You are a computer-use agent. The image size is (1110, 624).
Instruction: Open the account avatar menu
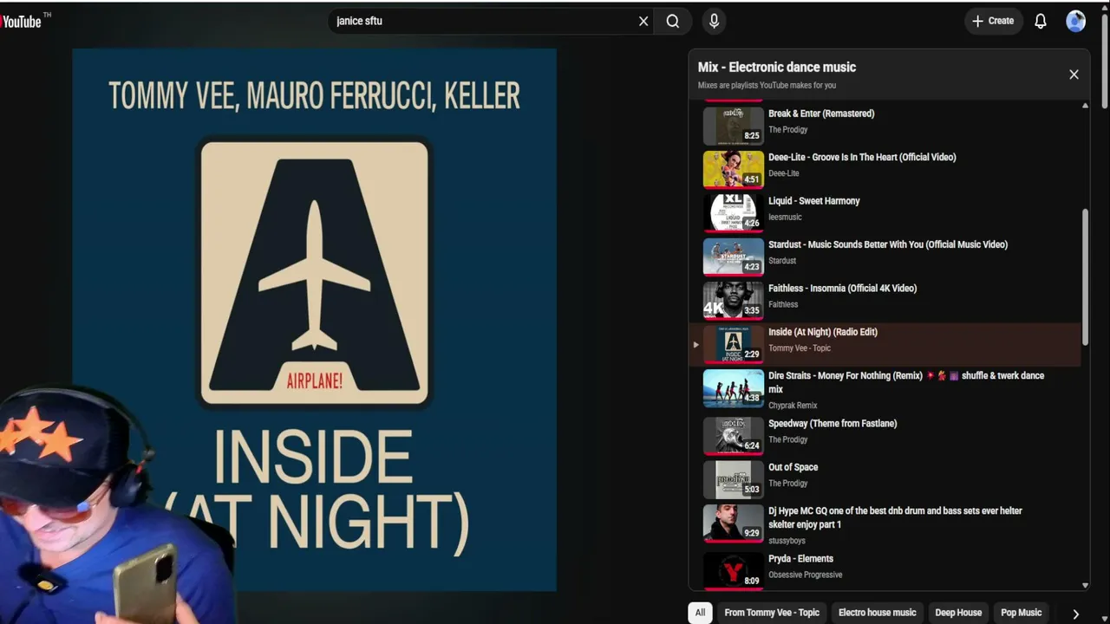[x=1076, y=21]
